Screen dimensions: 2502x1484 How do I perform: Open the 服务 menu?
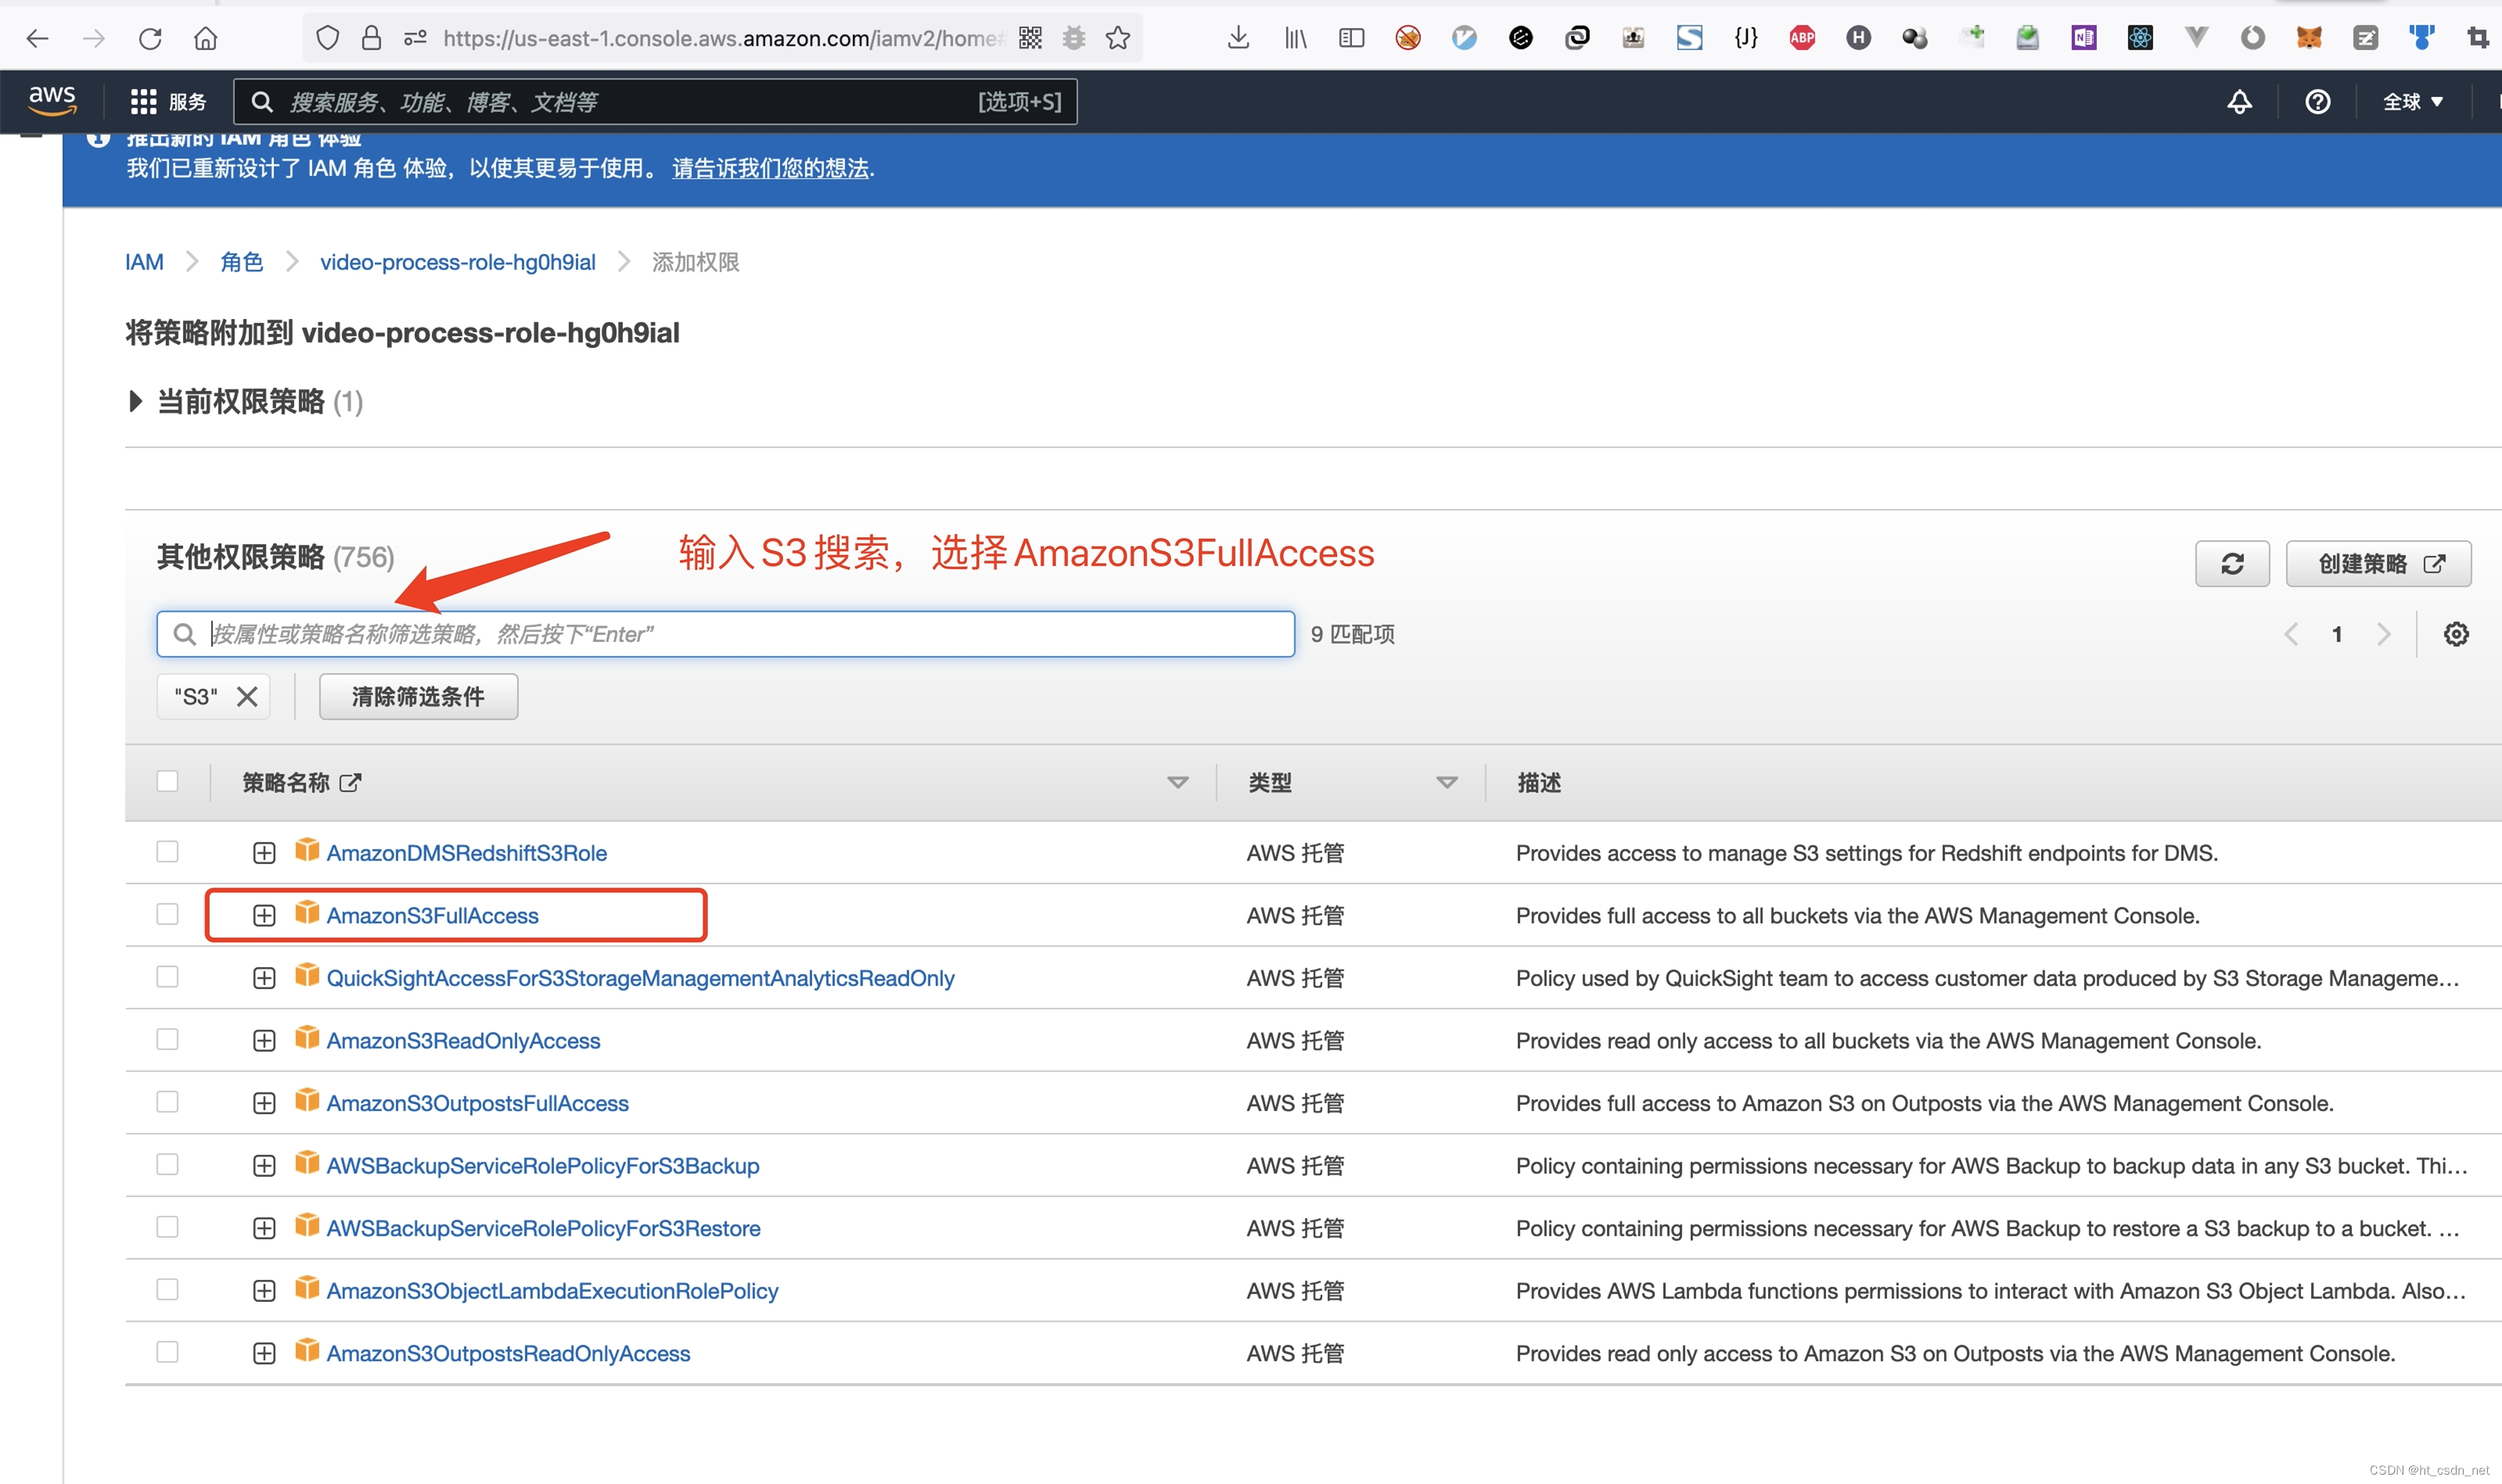pos(187,101)
